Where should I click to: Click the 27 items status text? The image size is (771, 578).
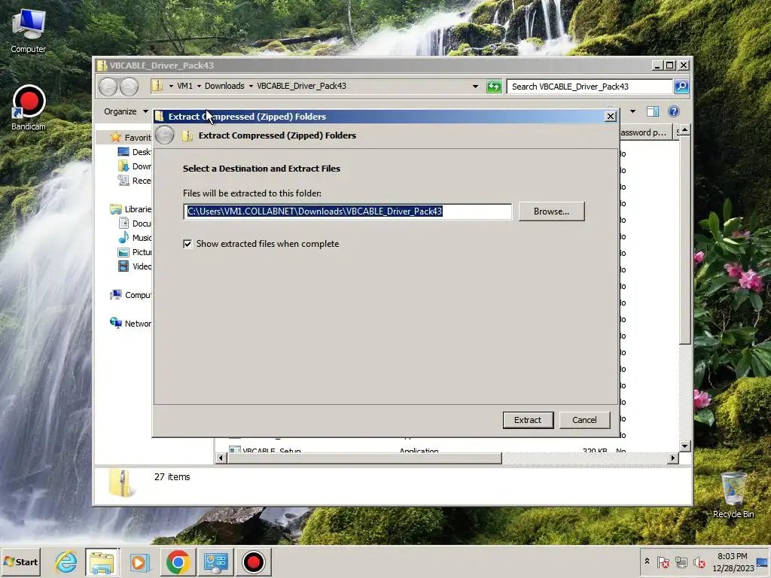172,476
